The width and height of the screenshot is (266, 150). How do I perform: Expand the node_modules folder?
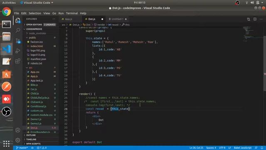pos(40,33)
